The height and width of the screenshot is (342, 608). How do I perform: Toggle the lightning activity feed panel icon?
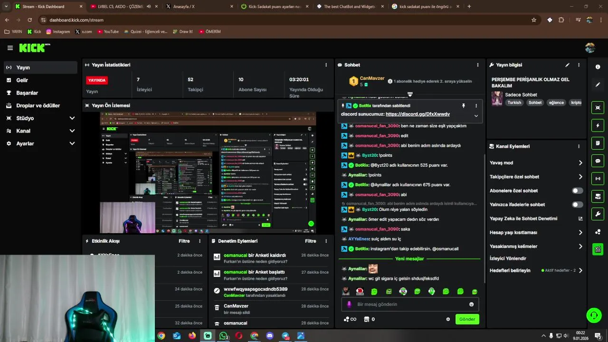pos(598,125)
